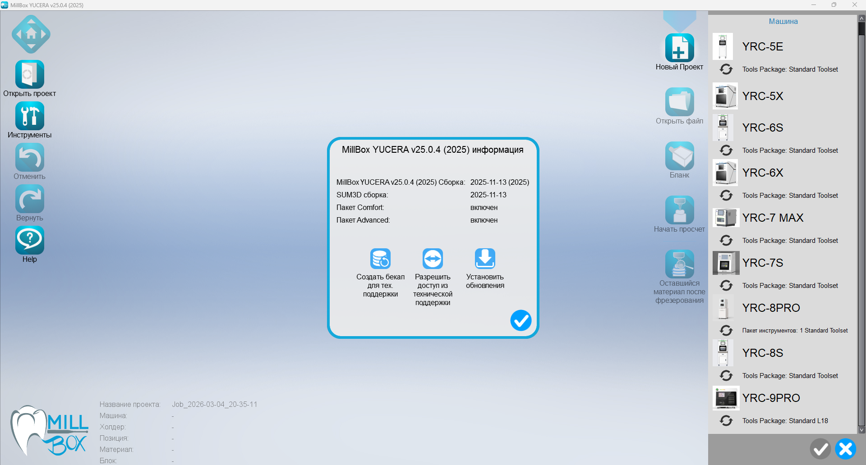Pick the YRC-8S machine
This screenshot has width=866, height=465.
[762, 353]
